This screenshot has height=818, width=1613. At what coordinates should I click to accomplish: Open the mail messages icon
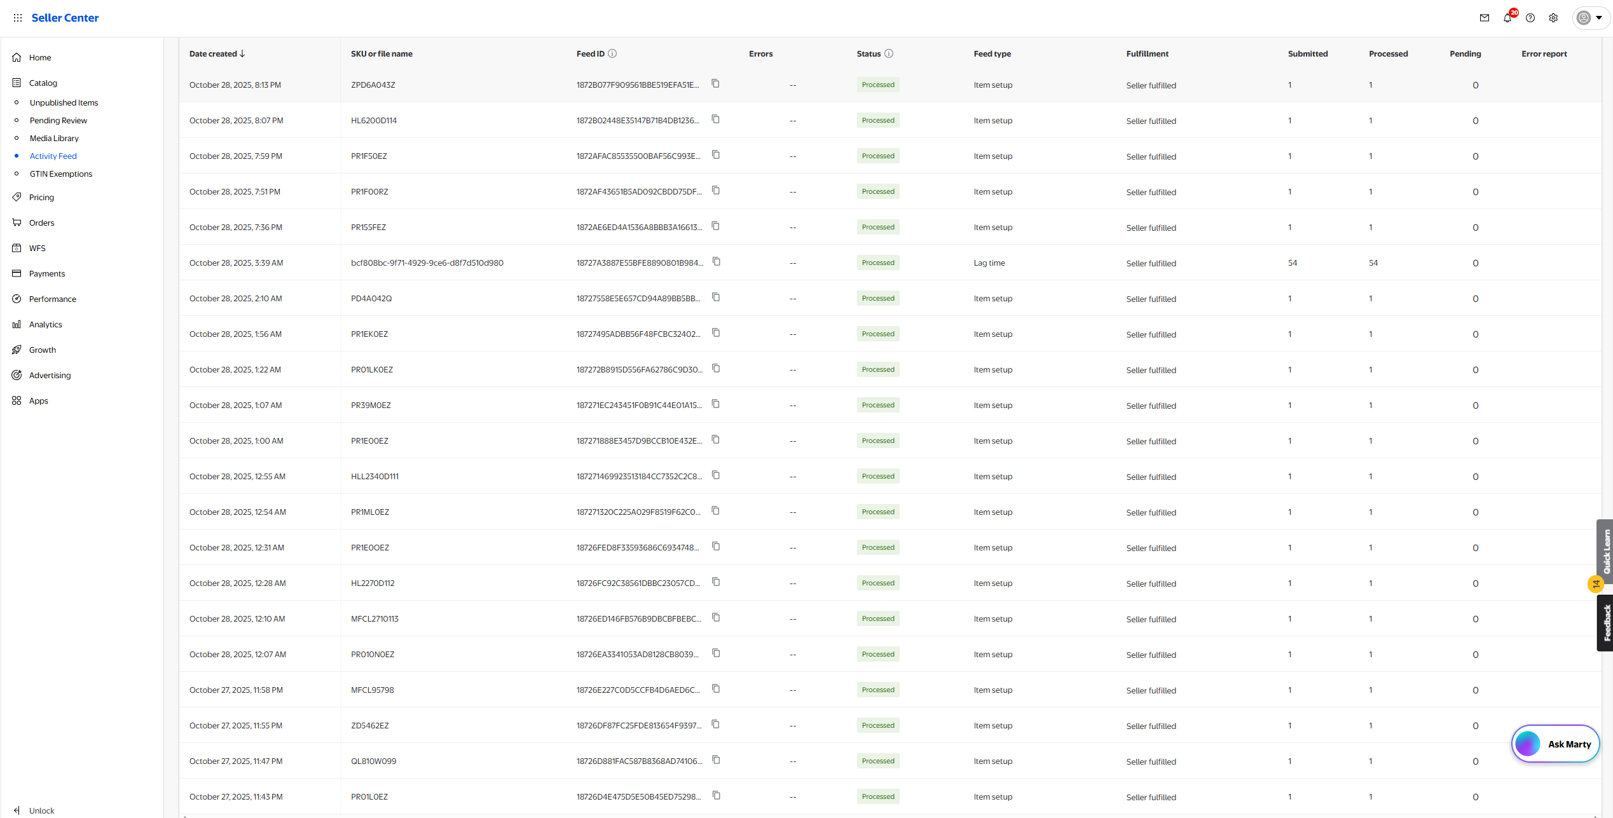point(1485,18)
